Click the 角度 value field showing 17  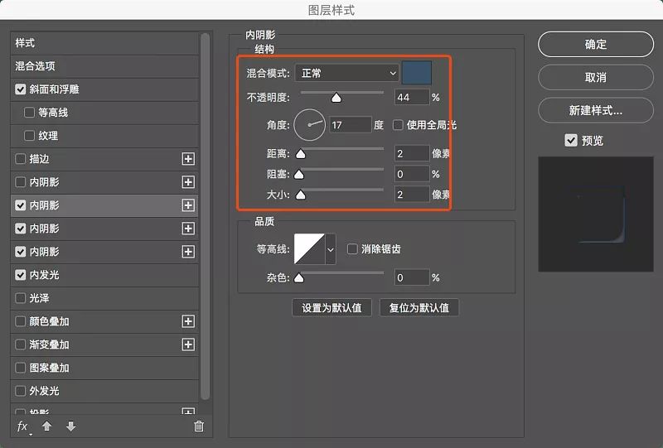coord(351,125)
